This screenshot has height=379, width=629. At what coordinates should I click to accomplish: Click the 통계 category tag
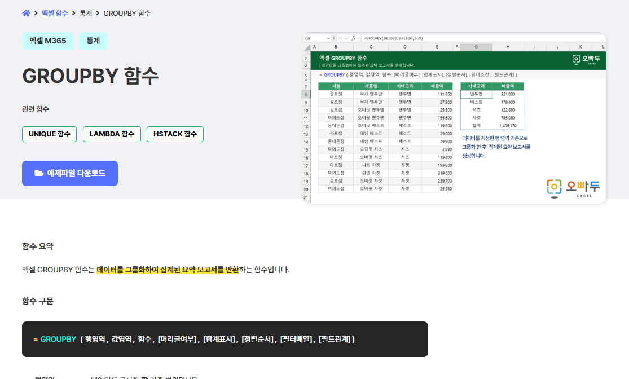click(93, 41)
